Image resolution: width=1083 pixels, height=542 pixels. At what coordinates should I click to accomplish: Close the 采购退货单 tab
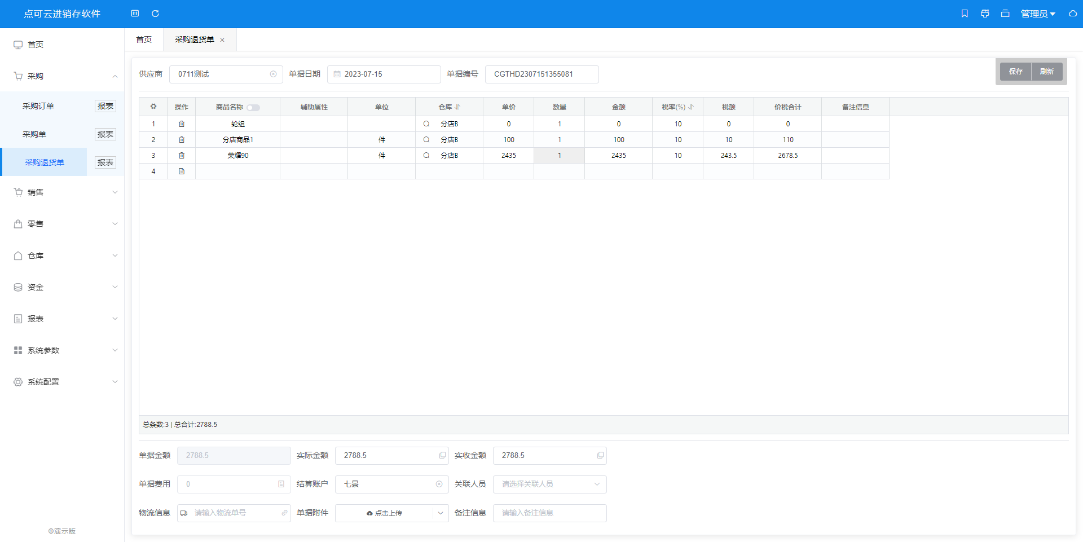point(222,40)
